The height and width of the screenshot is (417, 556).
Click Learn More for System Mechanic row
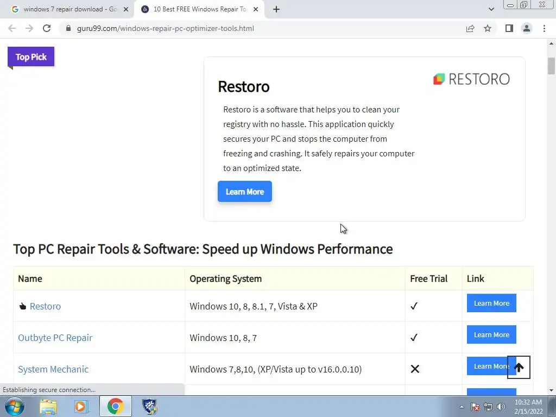(487, 366)
